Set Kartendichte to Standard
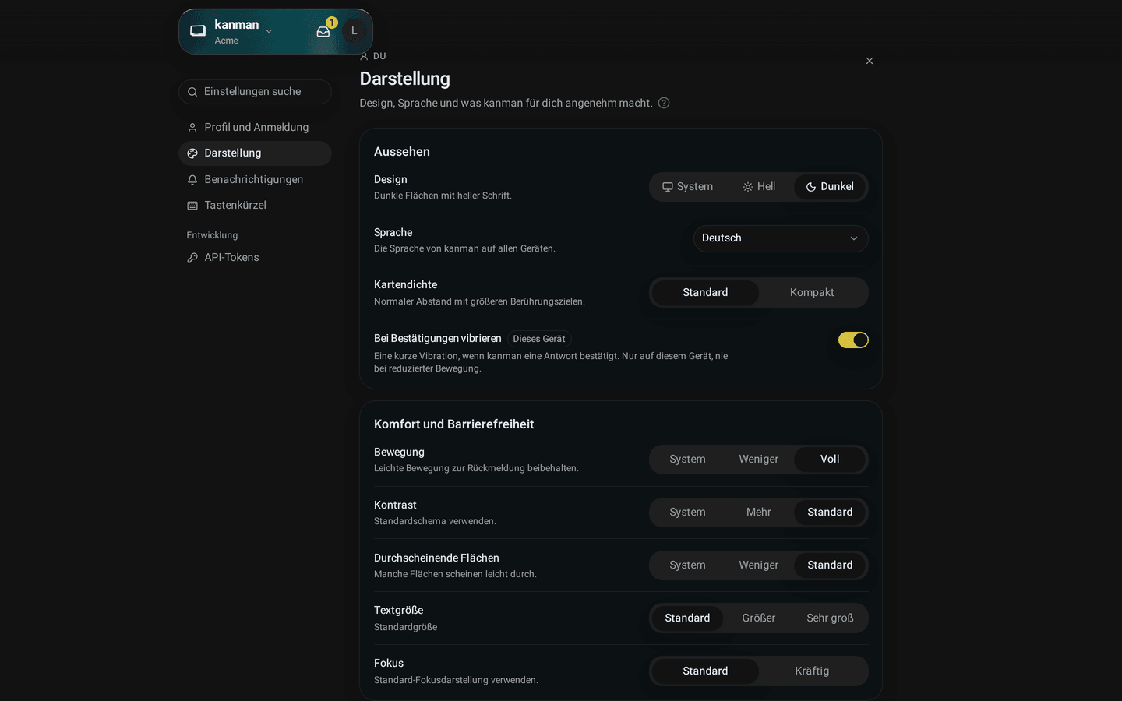Viewport: 1122px width, 701px height. tap(705, 293)
